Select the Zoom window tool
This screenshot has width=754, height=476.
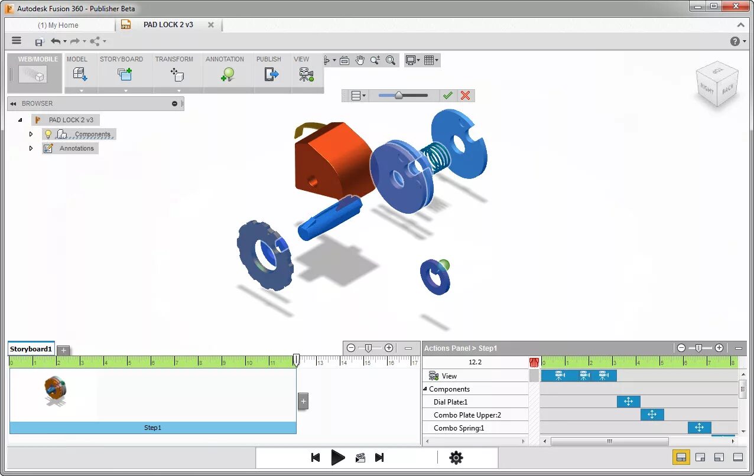(375, 60)
